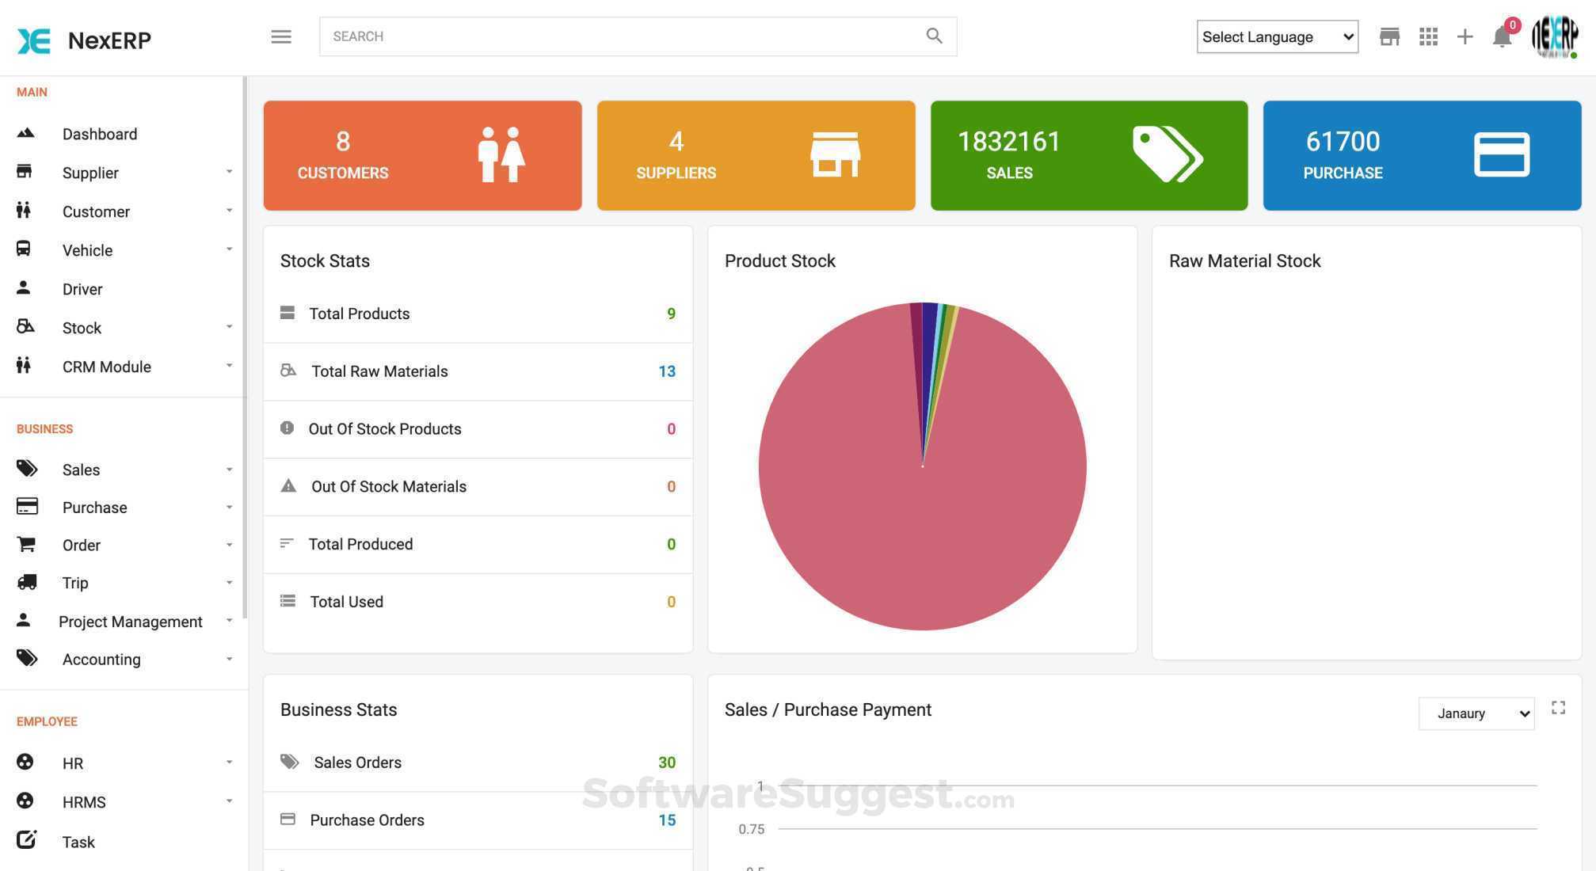The width and height of the screenshot is (1596, 871).
Task: Open the sidebar hamburger menu
Action: point(280,36)
